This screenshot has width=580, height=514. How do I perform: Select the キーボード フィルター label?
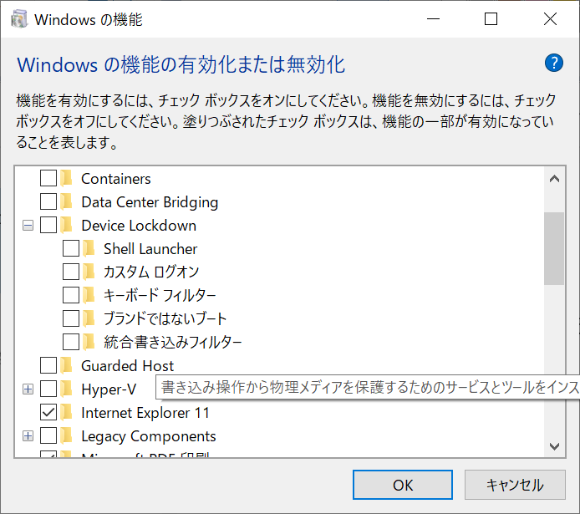coord(160,296)
